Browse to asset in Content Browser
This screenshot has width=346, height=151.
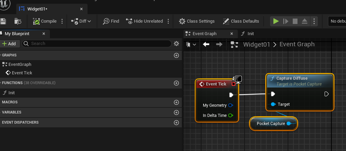pyautogui.click(x=18, y=21)
